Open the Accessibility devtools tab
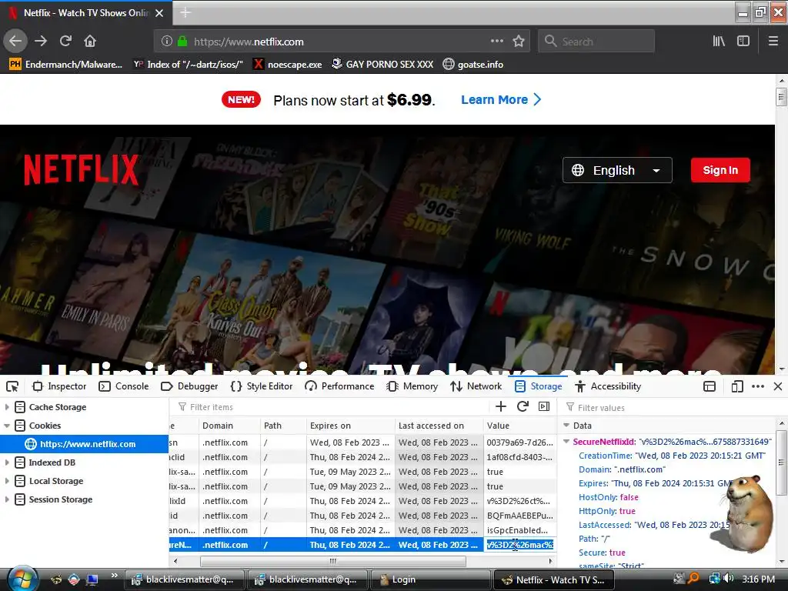Image resolution: width=788 pixels, height=591 pixels. tap(608, 386)
